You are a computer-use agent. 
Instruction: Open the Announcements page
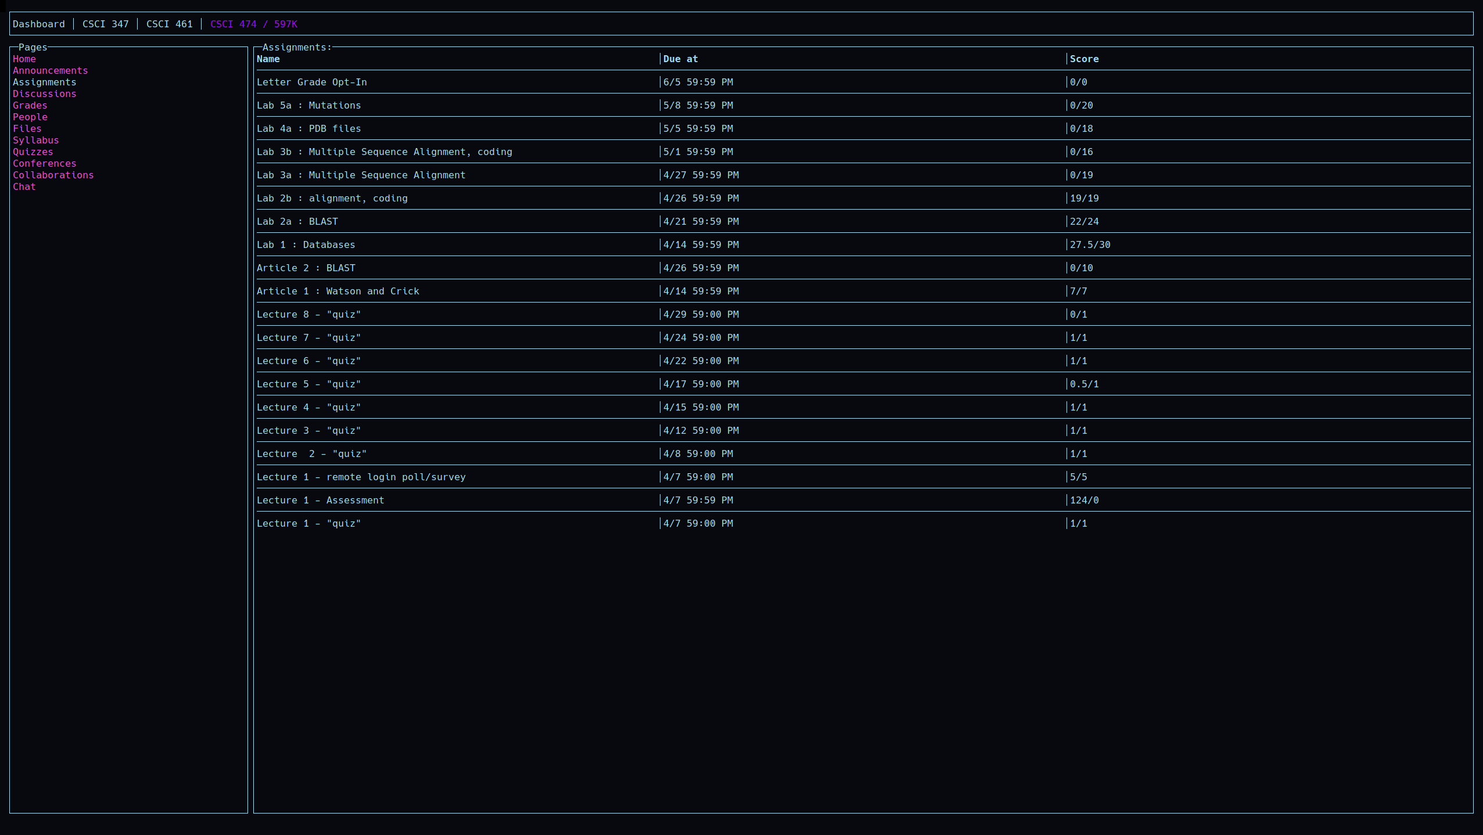coord(50,70)
